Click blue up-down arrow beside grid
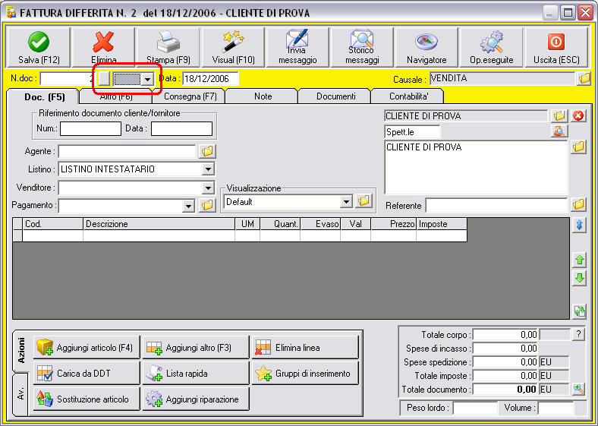The width and height of the screenshot is (598, 426). [579, 226]
